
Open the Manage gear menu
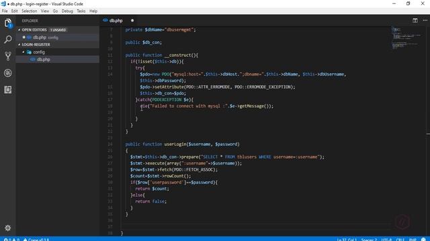point(7,228)
